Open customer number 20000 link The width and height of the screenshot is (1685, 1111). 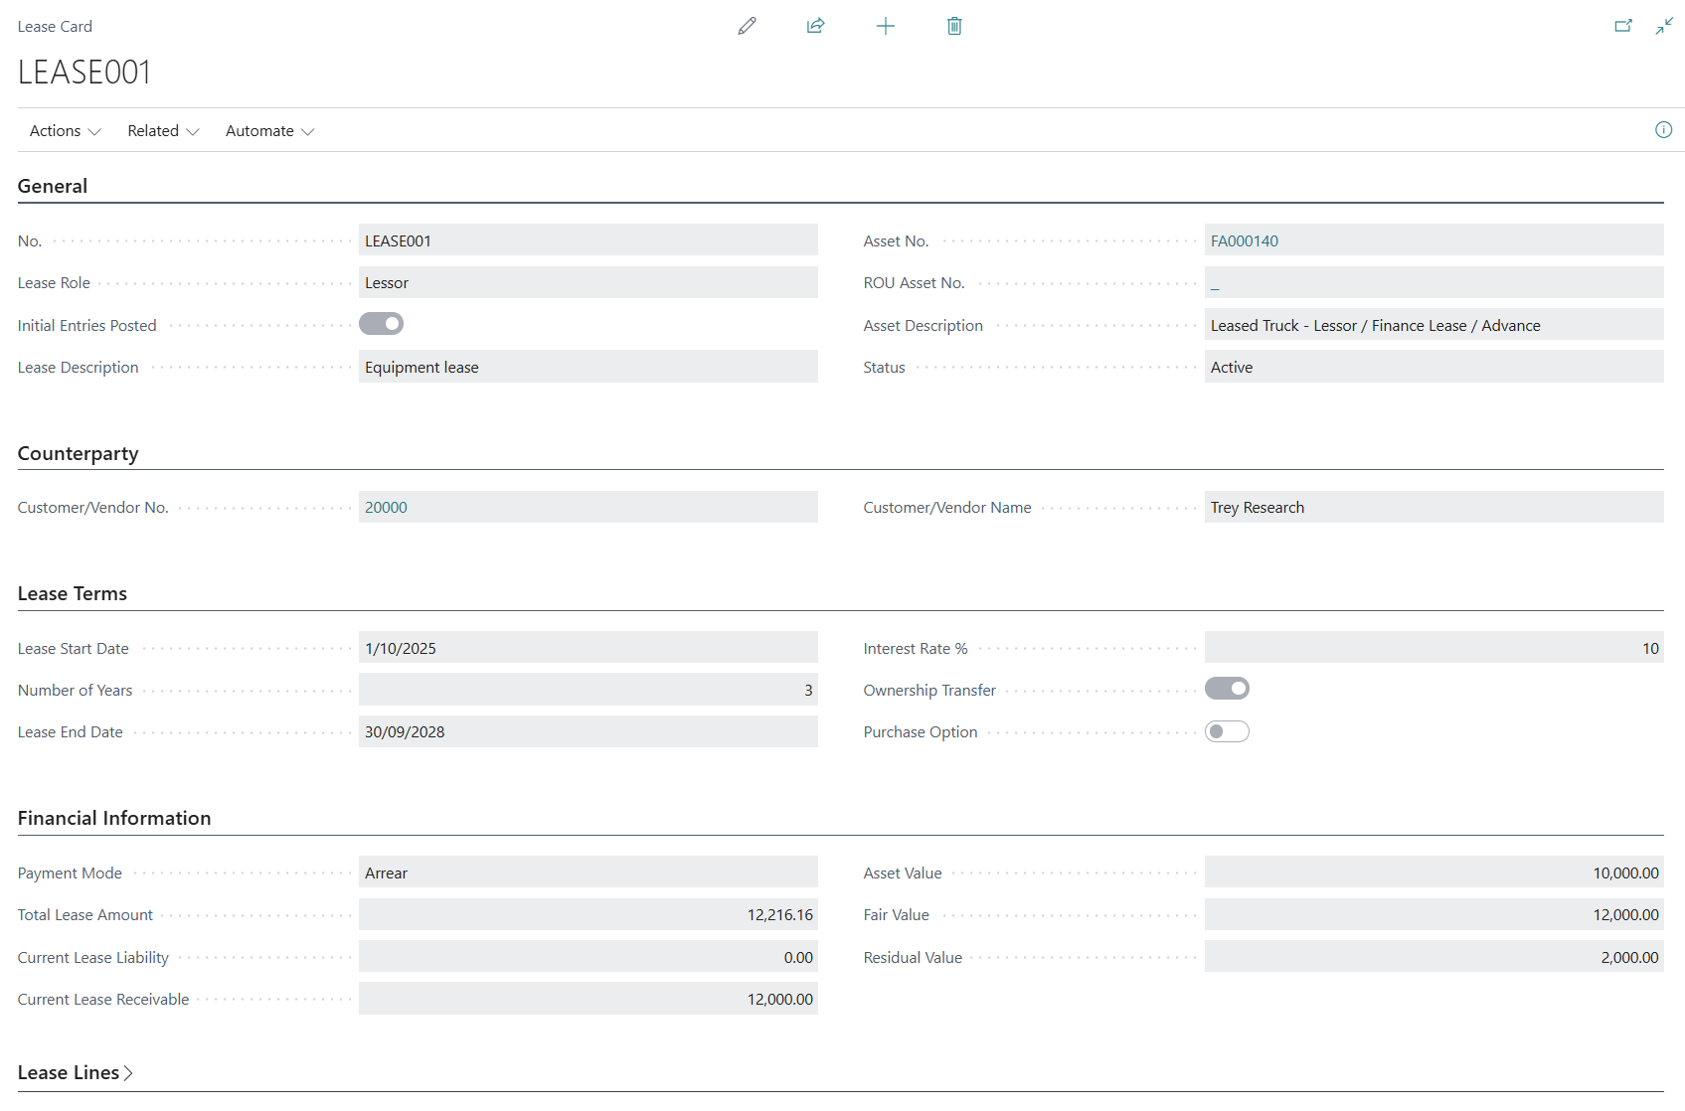coord(386,507)
